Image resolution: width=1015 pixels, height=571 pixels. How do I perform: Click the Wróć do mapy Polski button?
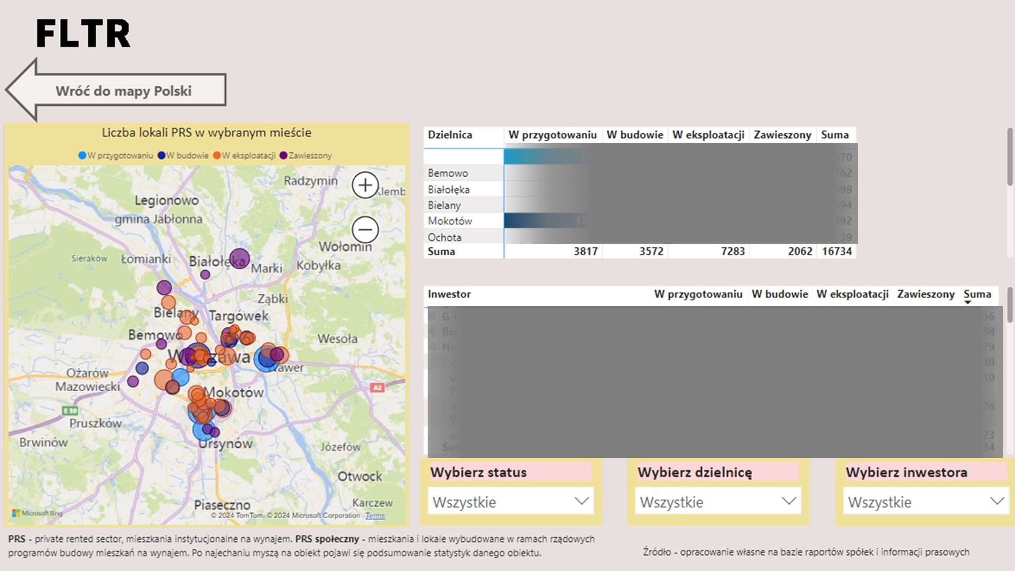(123, 90)
